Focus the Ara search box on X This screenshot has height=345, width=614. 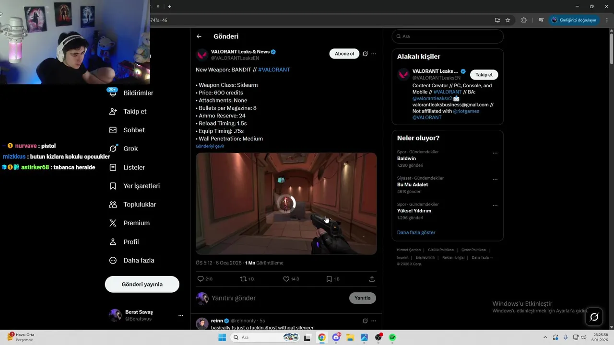448,36
